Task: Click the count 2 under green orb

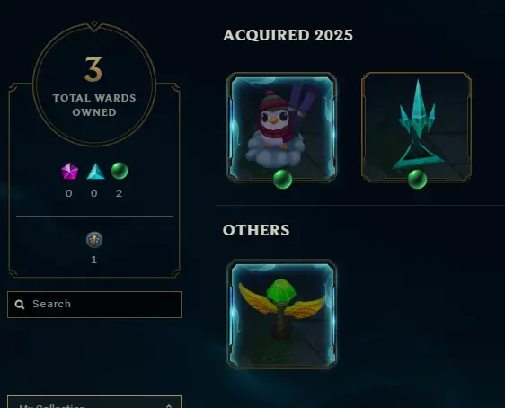Action: (119, 193)
